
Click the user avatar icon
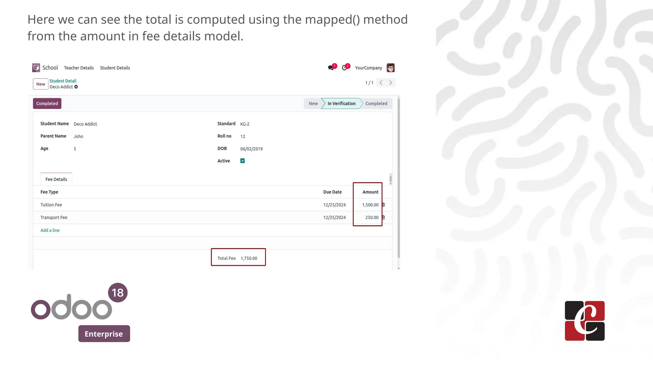(x=391, y=68)
